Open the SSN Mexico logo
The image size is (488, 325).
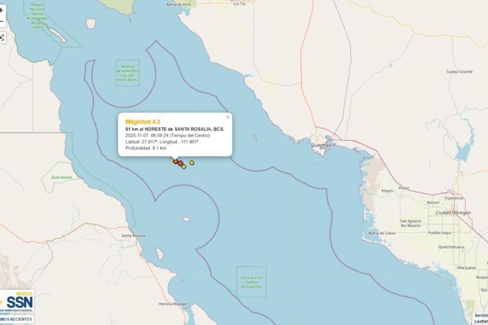tap(17, 301)
